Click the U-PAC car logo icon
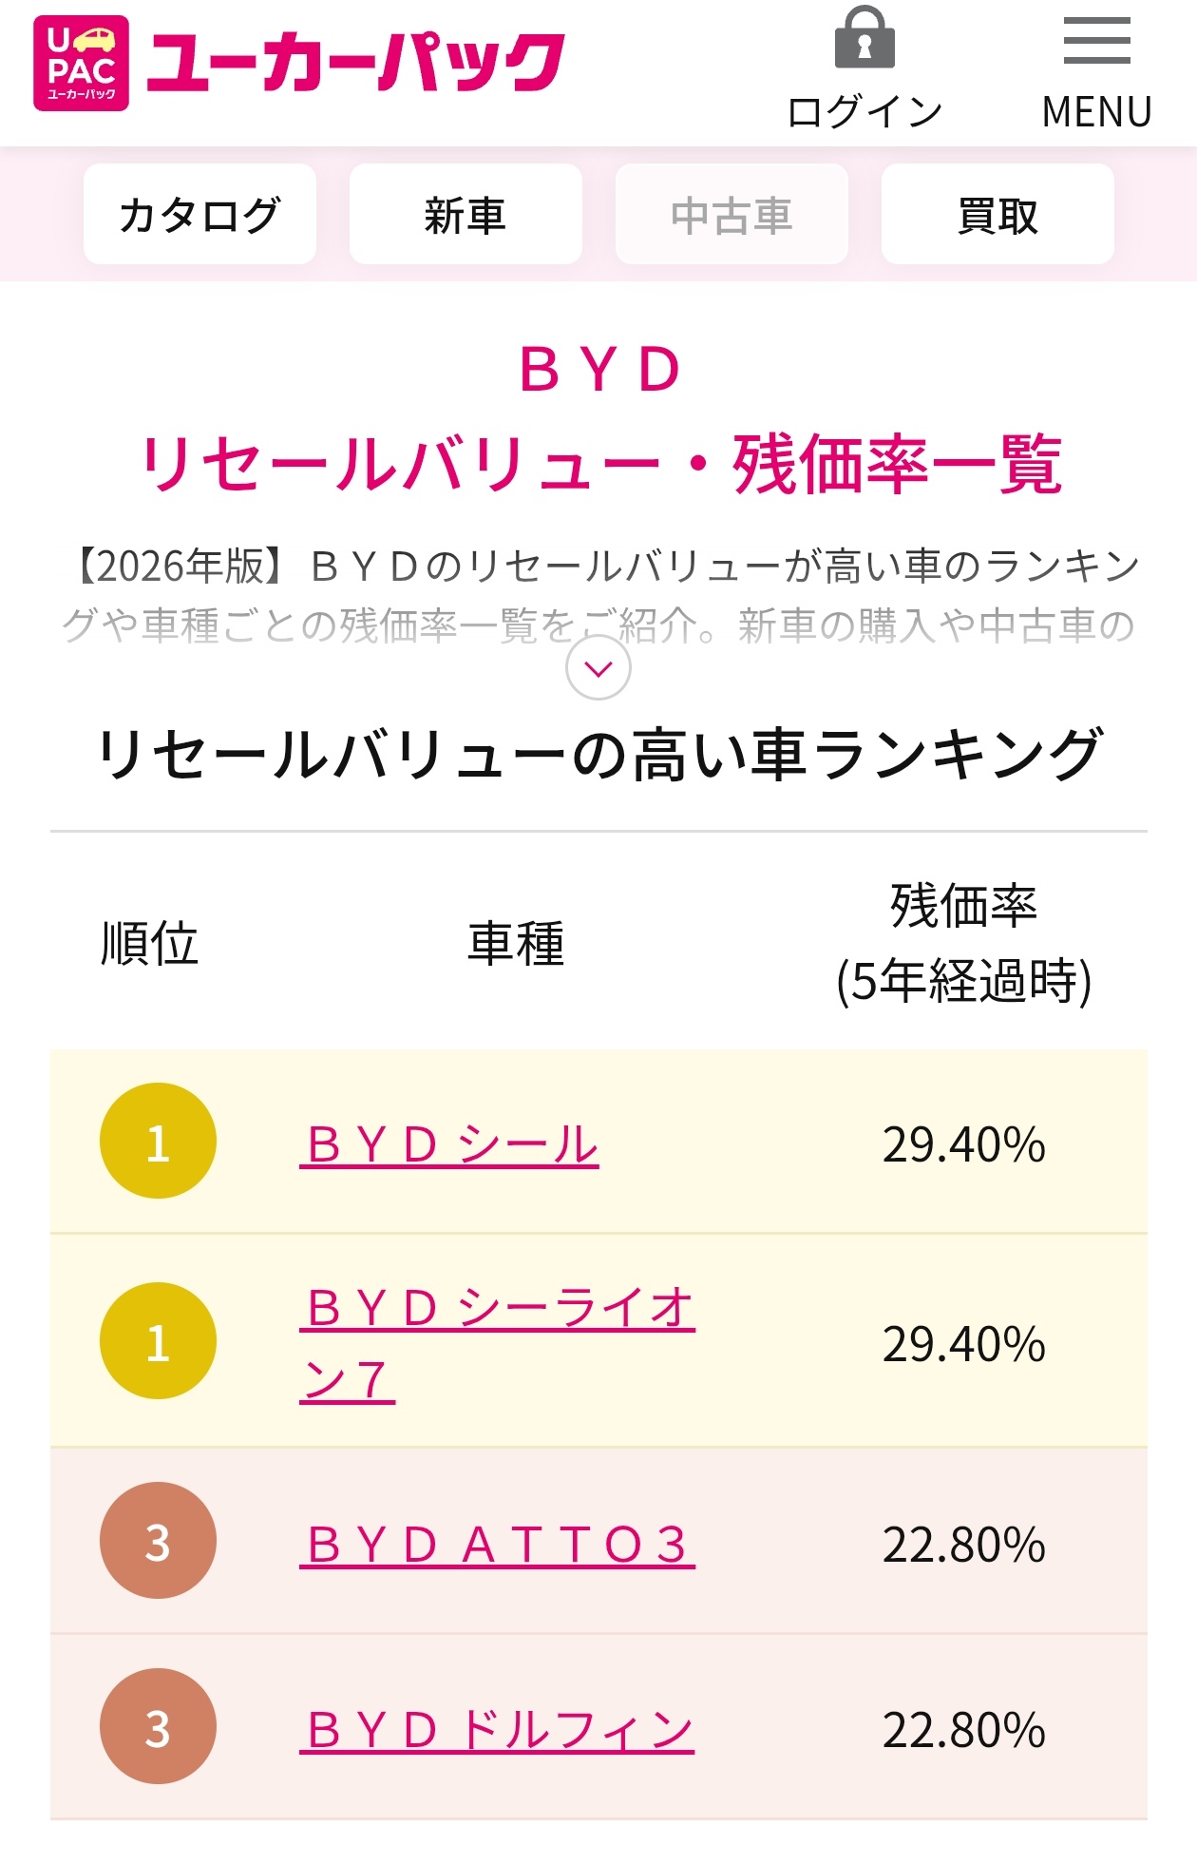Image resolution: width=1197 pixels, height=1864 pixels. [81, 63]
